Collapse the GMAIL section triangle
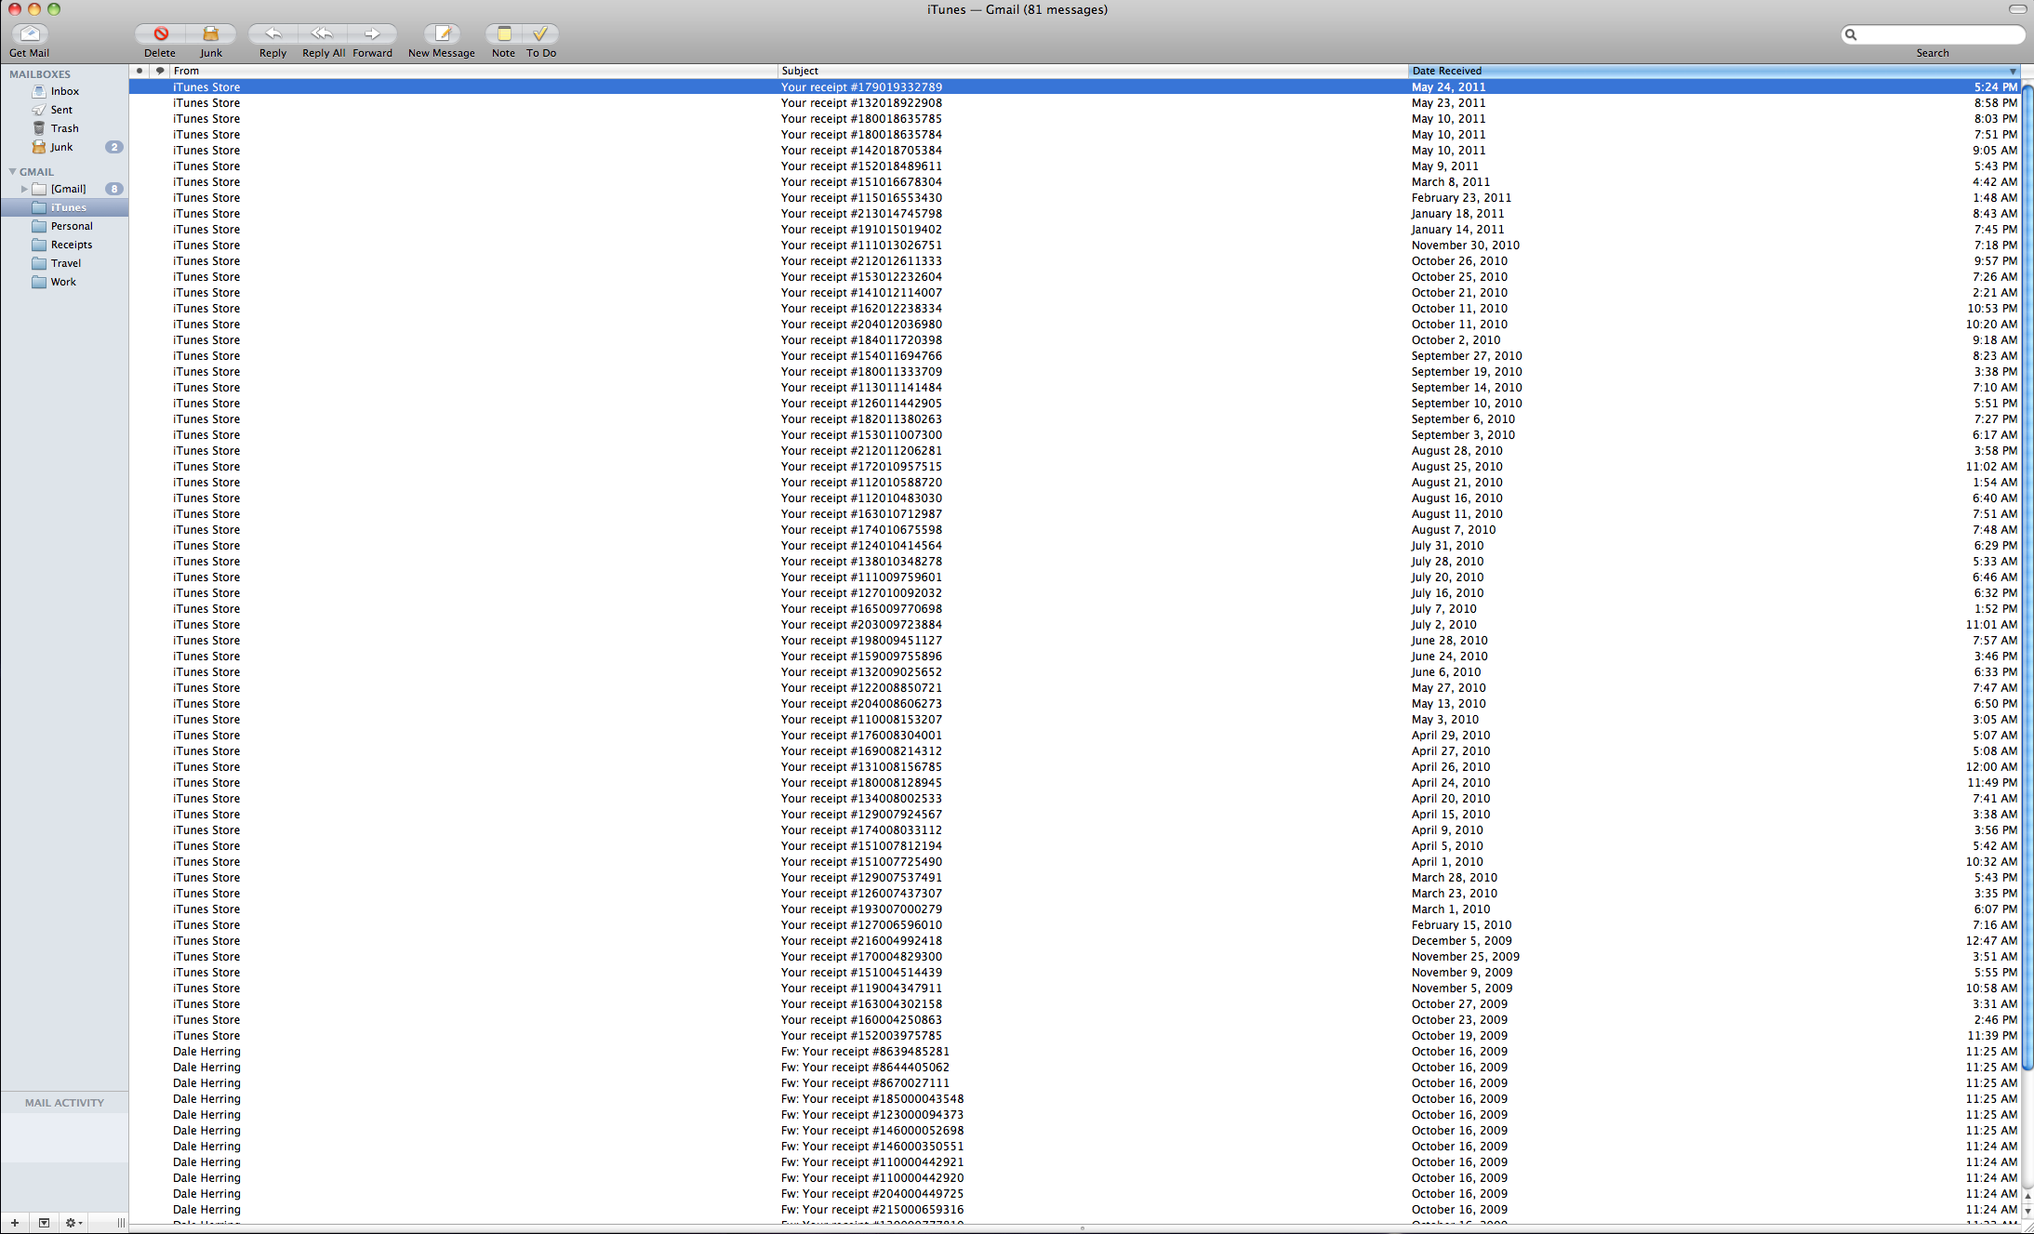Viewport: 2034px width, 1234px height. pos(12,172)
